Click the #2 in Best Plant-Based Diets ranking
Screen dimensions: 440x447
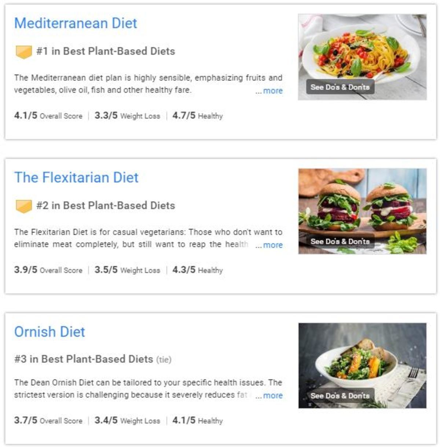[x=106, y=206]
